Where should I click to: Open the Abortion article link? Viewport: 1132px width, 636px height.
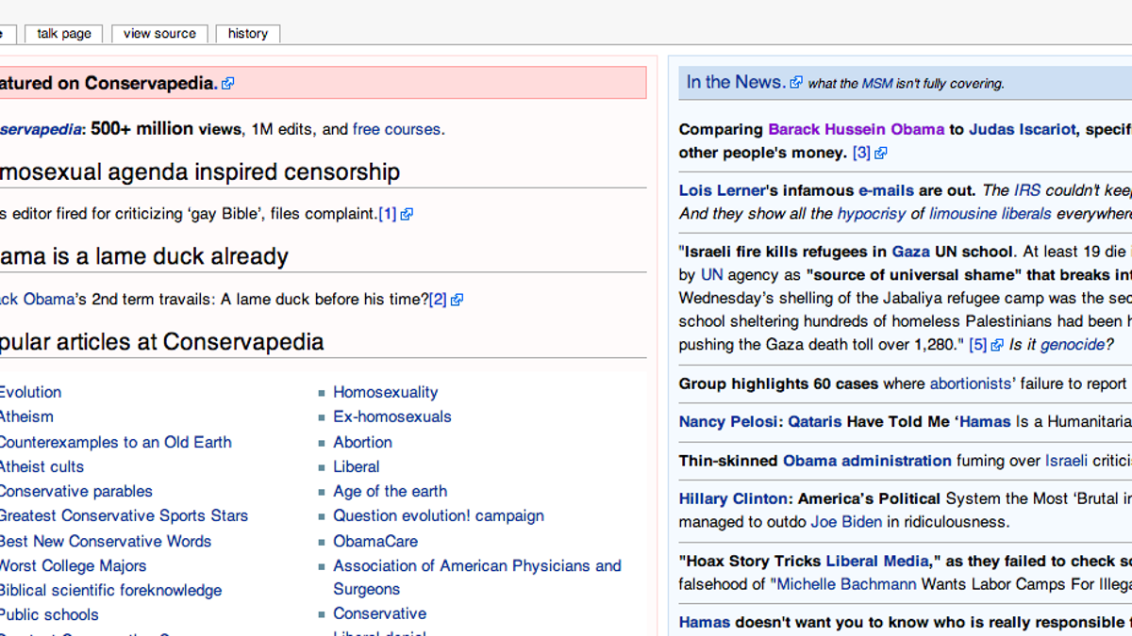[362, 442]
